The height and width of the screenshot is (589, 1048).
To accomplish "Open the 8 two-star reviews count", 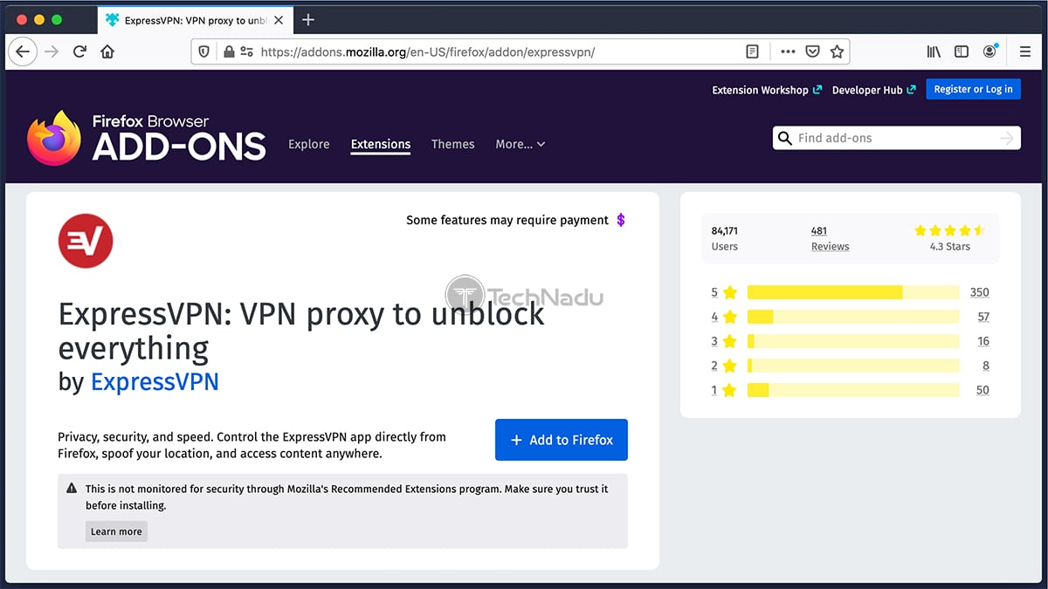I will coord(986,366).
